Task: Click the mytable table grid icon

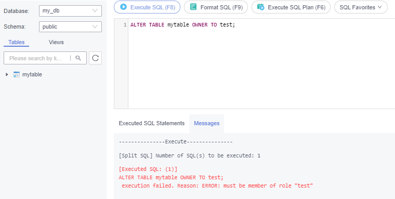Action: 17,75
